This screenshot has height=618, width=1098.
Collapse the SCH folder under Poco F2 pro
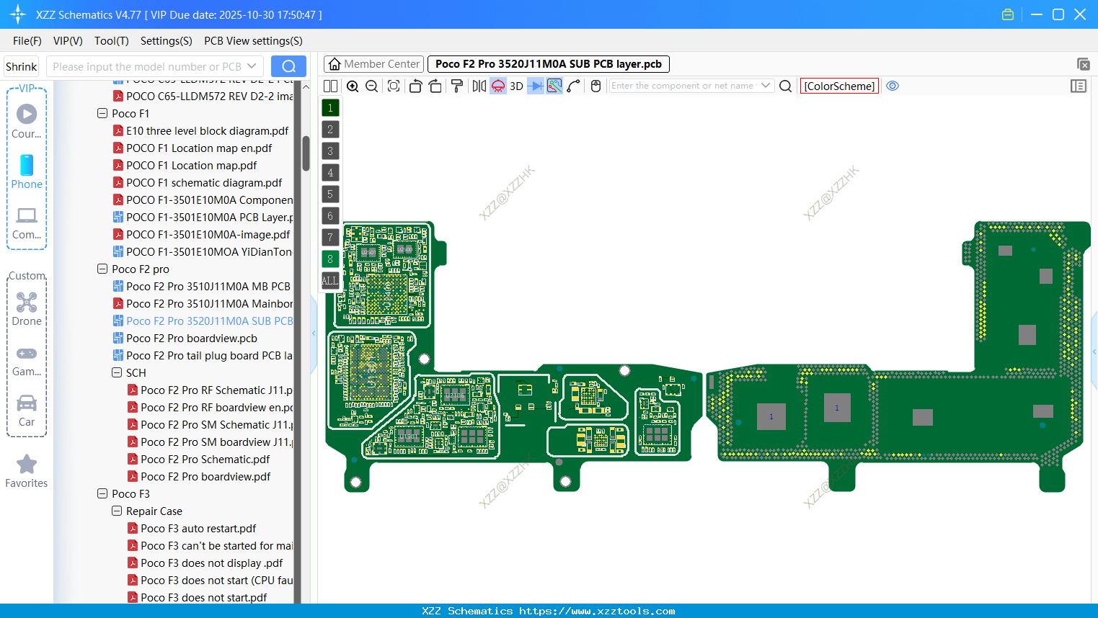pos(116,372)
